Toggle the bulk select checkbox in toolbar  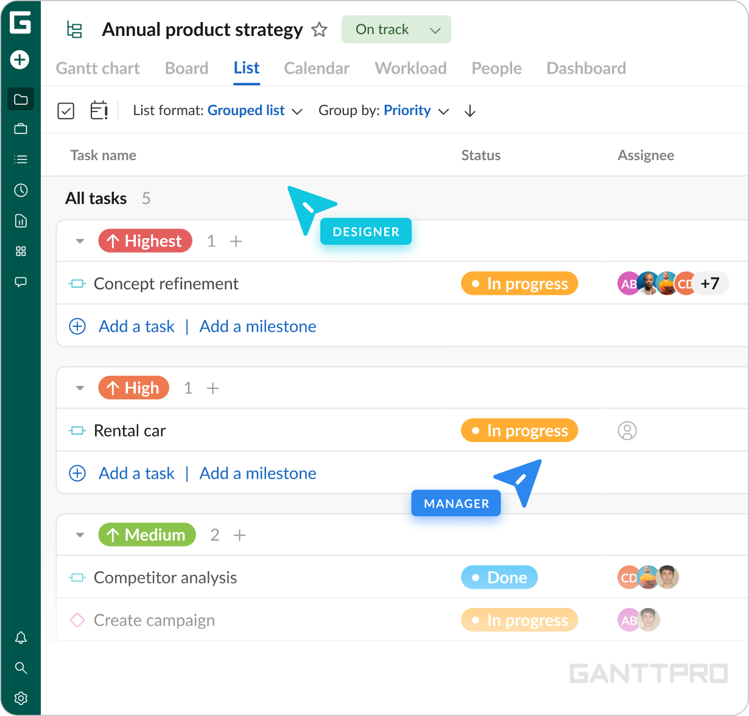[x=66, y=111]
